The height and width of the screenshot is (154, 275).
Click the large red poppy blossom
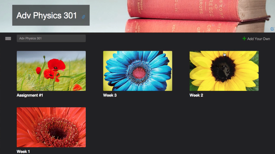(x=56, y=65)
